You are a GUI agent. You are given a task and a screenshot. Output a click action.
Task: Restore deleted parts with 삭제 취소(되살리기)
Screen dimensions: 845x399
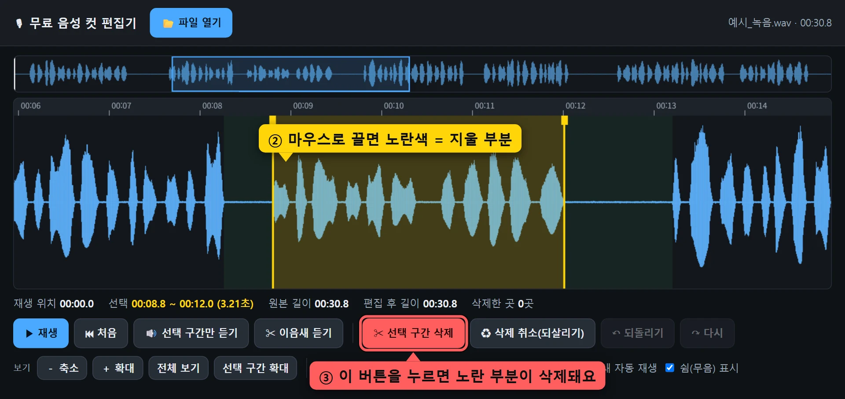(533, 333)
